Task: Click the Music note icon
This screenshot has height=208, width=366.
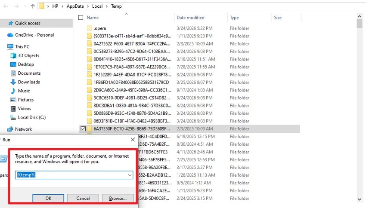Action: click(13, 91)
